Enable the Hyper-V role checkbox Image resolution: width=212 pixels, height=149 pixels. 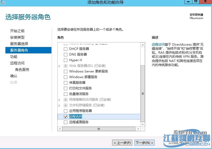[x=65, y=60]
